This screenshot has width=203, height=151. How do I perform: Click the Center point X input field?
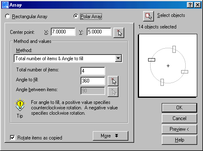click(63, 32)
